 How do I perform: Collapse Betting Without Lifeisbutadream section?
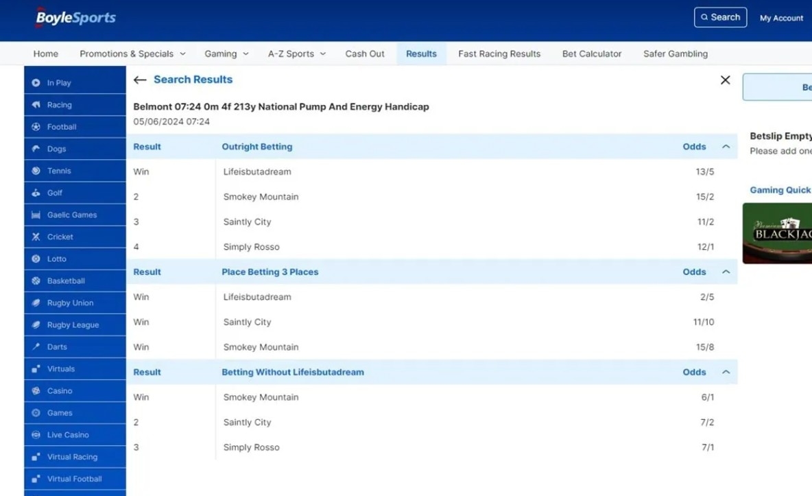[726, 373]
